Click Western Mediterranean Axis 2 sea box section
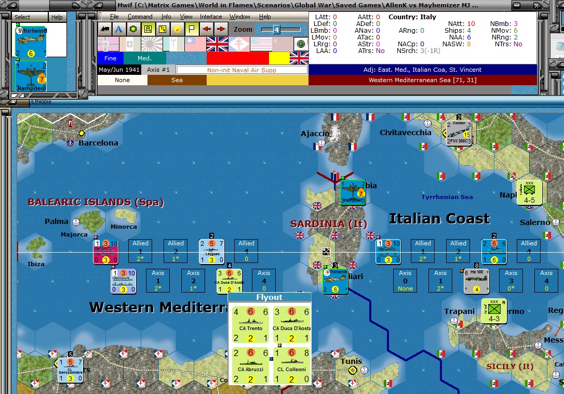The height and width of the screenshot is (394, 564). pyautogui.click(x=193, y=281)
